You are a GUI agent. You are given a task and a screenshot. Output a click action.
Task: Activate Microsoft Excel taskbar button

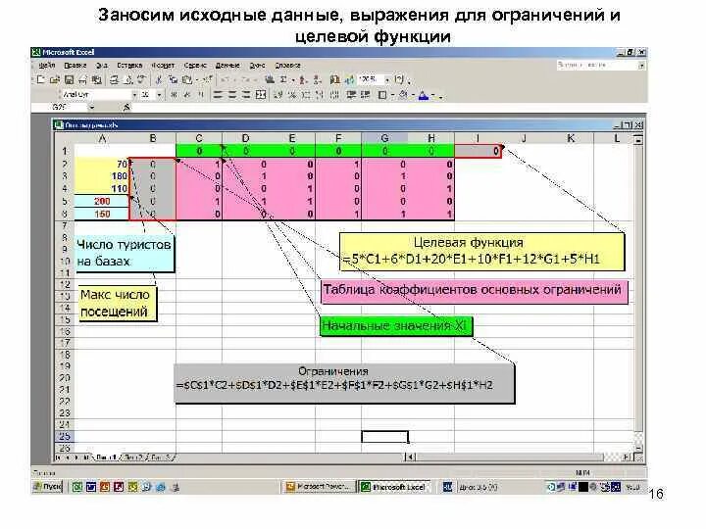point(393,487)
